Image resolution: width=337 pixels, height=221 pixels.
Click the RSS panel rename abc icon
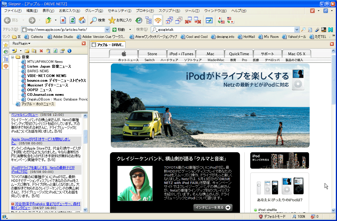point(48,51)
